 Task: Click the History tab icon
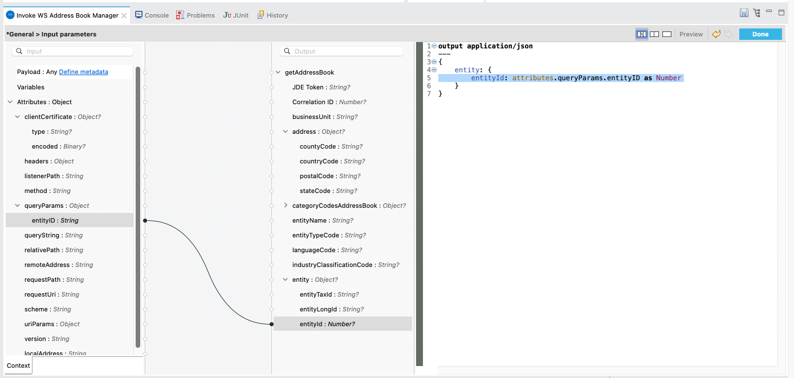click(x=260, y=15)
